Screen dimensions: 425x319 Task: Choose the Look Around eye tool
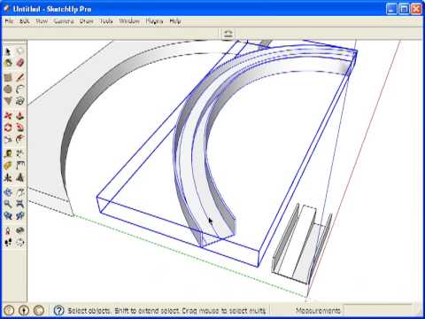pos(20,230)
